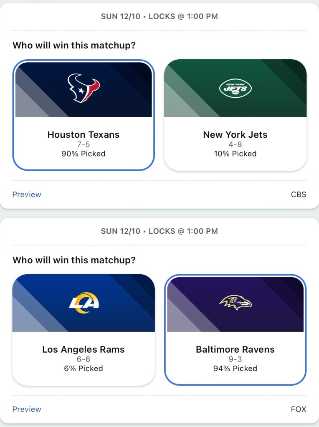Click the Rams 6-6 record
Screen dimensions: 319x427
pyautogui.click(x=84, y=359)
